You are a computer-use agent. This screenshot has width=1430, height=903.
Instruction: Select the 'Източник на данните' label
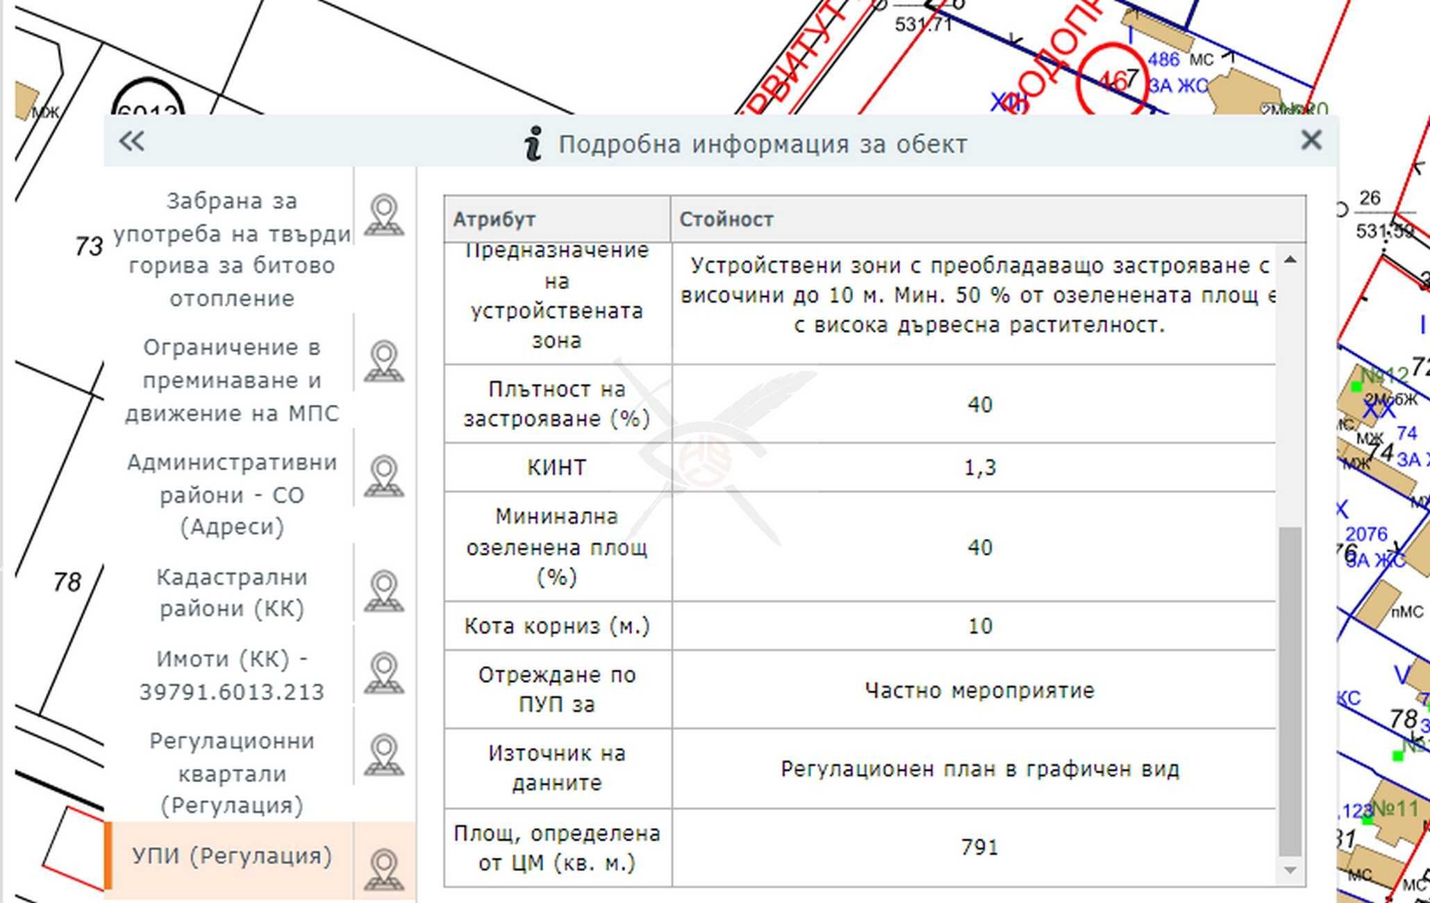557,768
